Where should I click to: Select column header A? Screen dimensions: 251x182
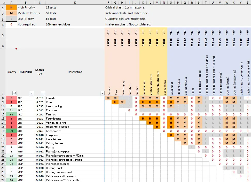[x=11, y=2]
